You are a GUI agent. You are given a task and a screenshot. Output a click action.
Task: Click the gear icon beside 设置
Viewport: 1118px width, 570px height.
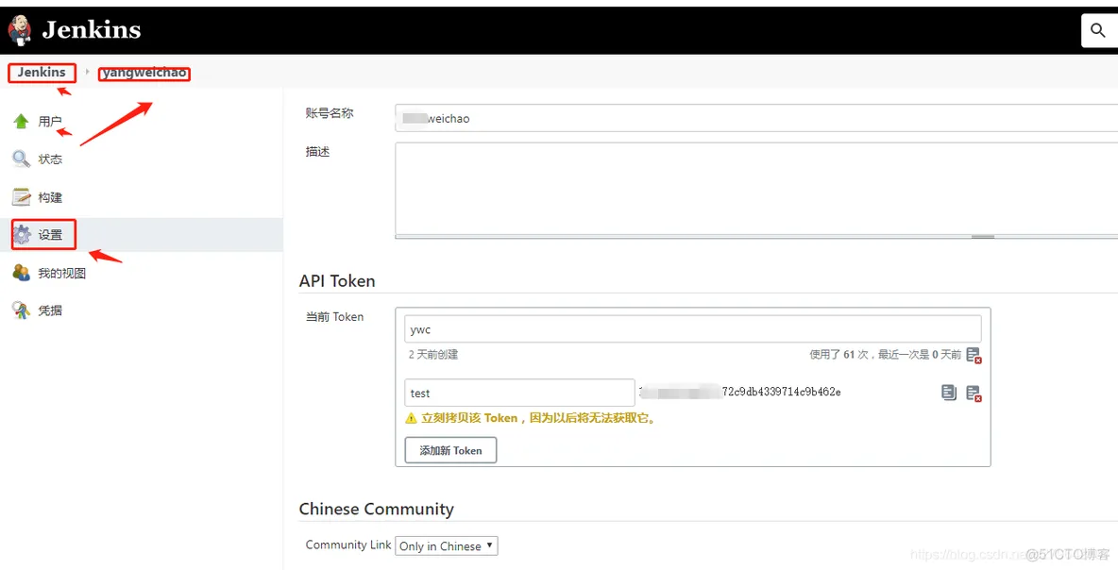[x=22, y=234]
